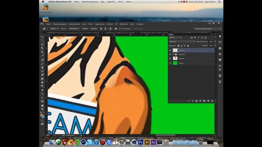Select the Rectangular Marquee tool

(42, 41)
